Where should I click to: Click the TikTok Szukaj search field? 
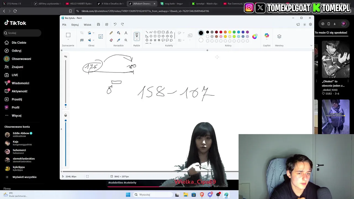[x=22, y=33]
